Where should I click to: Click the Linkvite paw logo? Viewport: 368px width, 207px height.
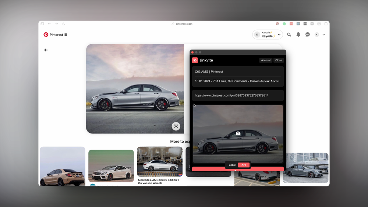(195, 60)
